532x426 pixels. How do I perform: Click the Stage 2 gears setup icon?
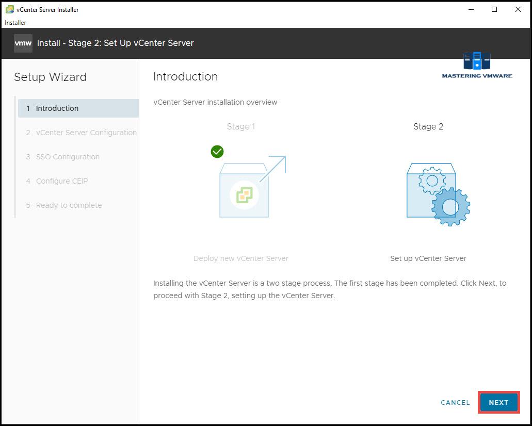438,194
